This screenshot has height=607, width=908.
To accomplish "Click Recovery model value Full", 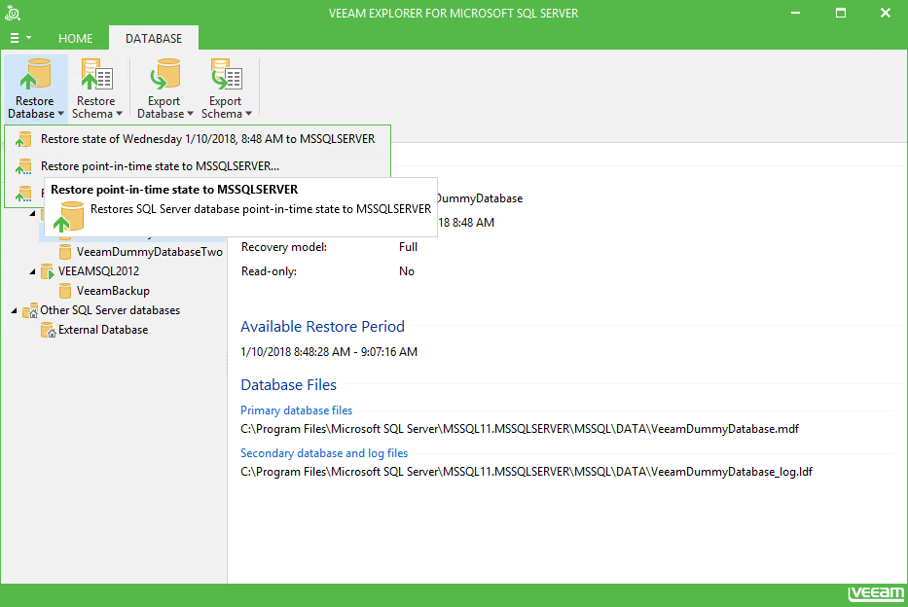I will click(408, 247).
